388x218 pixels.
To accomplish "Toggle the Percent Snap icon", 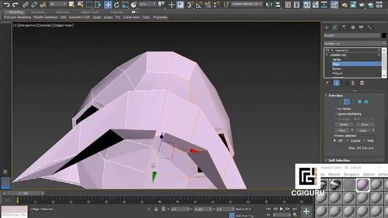I will pos(208,4).
